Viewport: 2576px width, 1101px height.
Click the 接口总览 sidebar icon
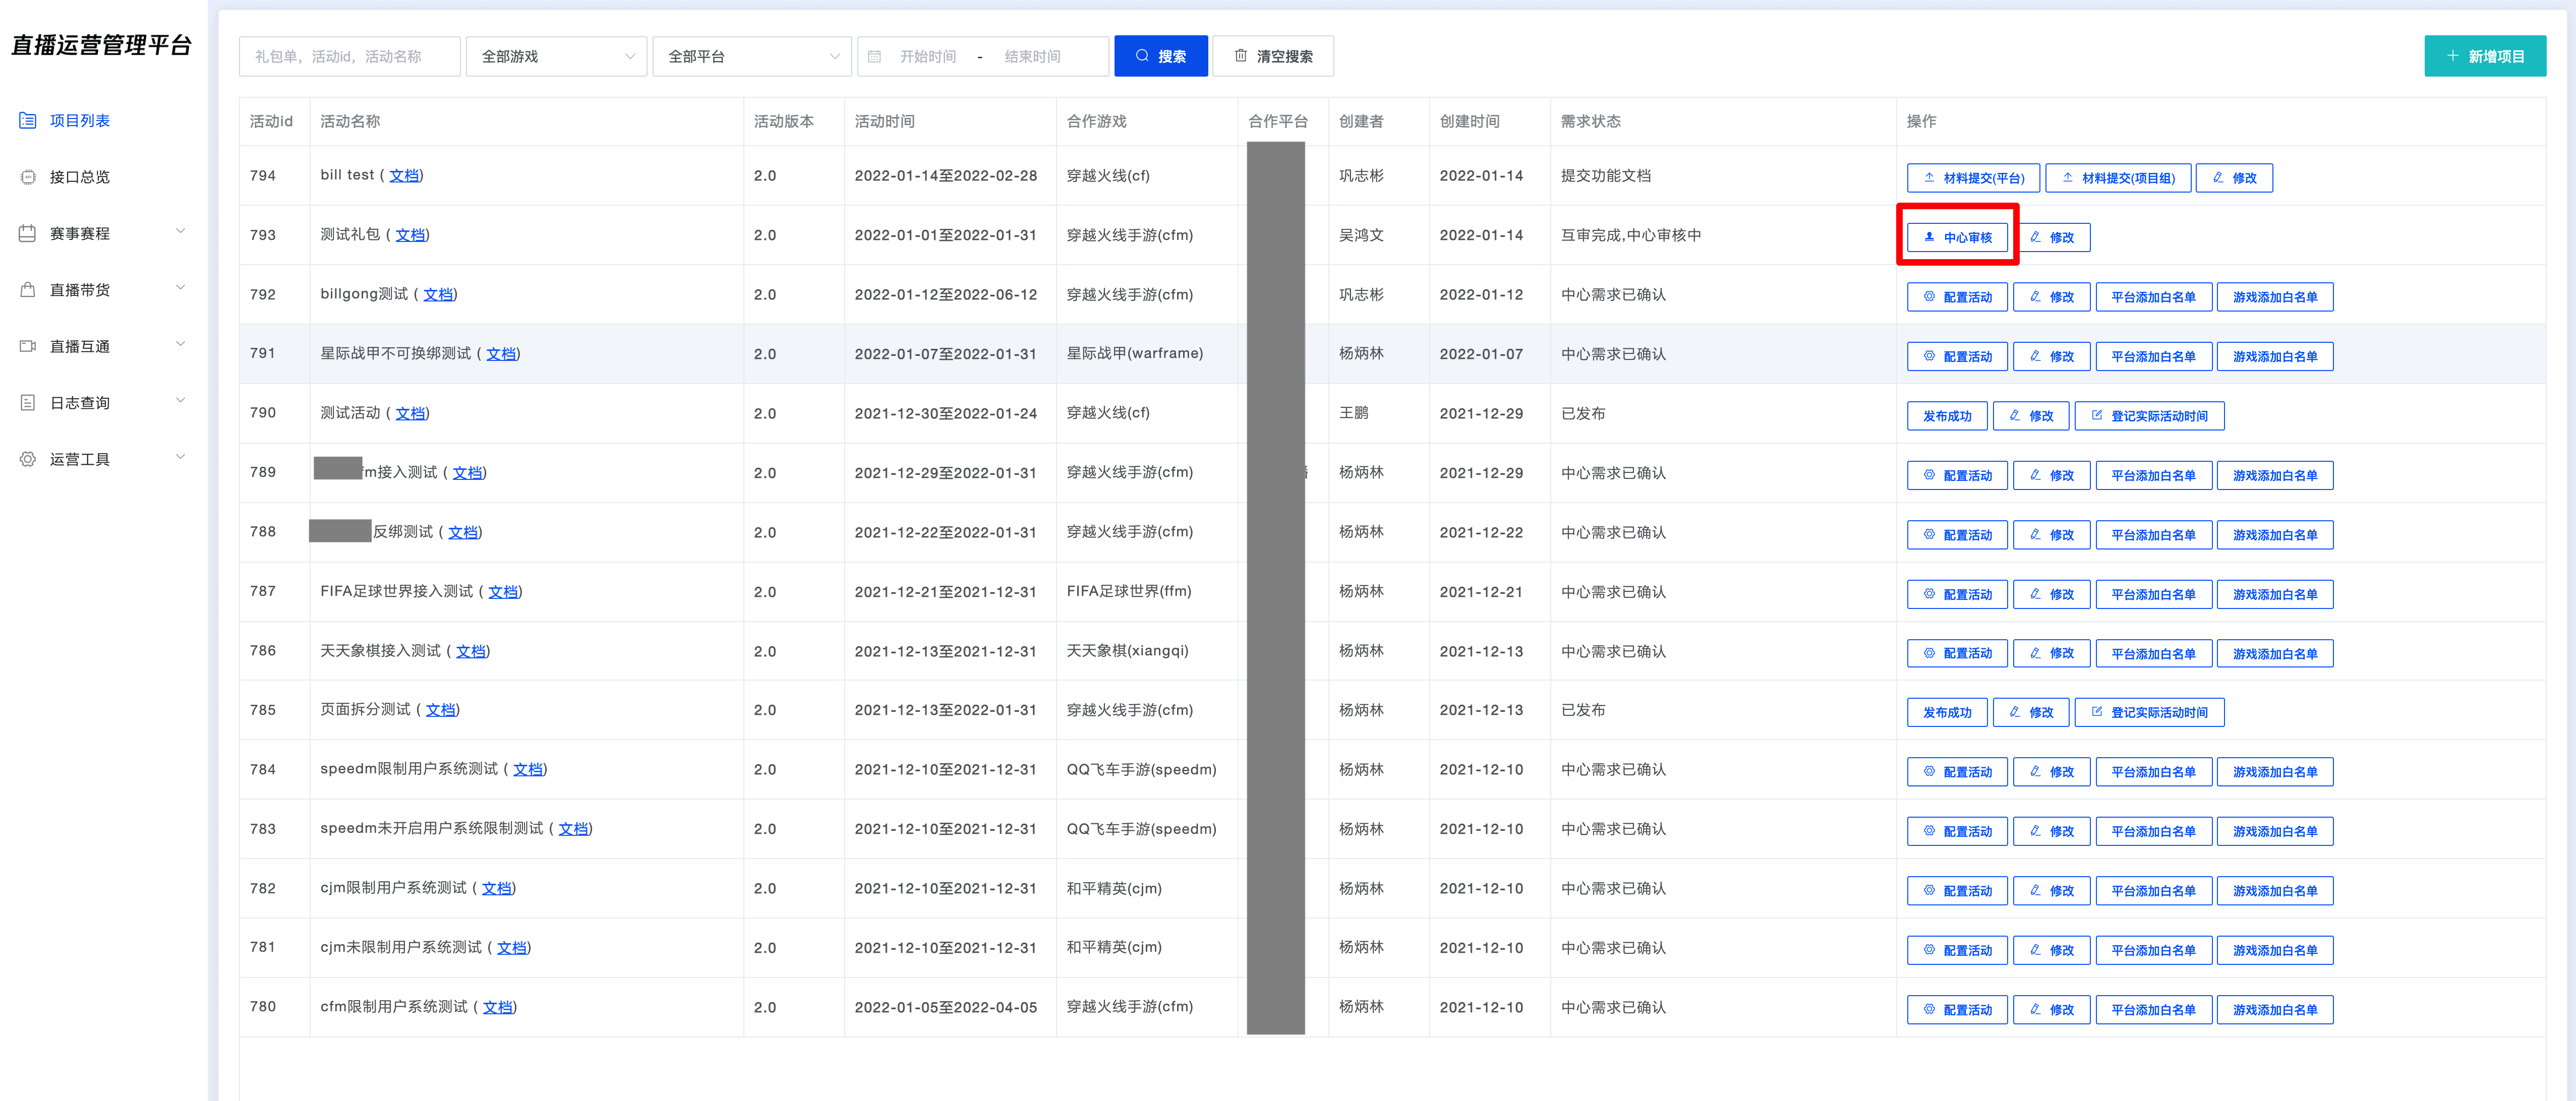coord(28,177)
